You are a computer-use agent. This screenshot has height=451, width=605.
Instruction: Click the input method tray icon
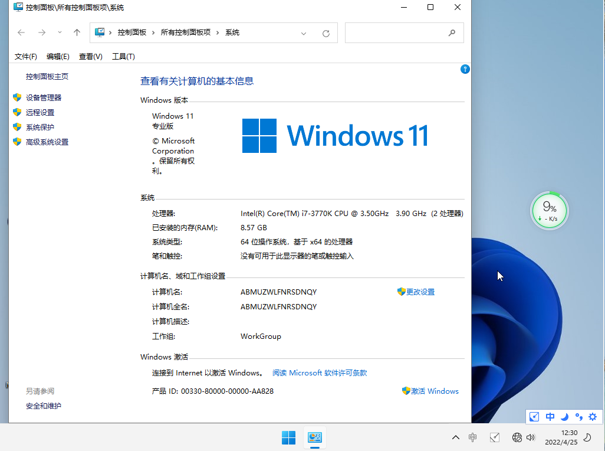[495, 437]
